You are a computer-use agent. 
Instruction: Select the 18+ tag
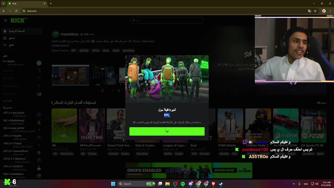74,51
